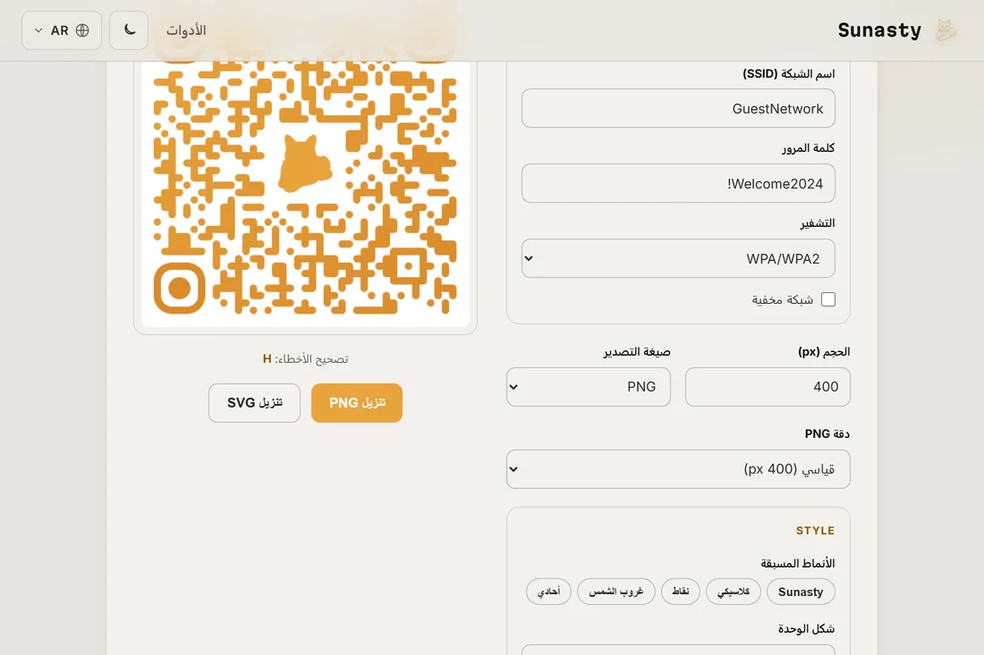The image size is (984, 655).
Task: Enable the شبكة مخفية hidden network checkbox
Action: 827,299
